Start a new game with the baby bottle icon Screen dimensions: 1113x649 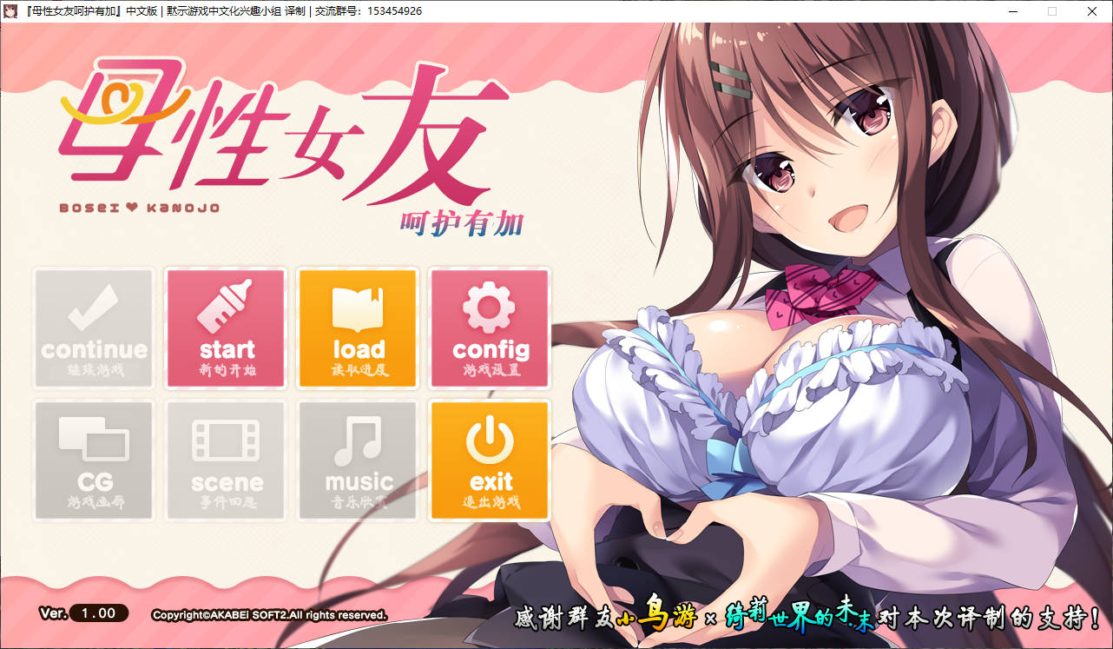click(x=226, y=328)
